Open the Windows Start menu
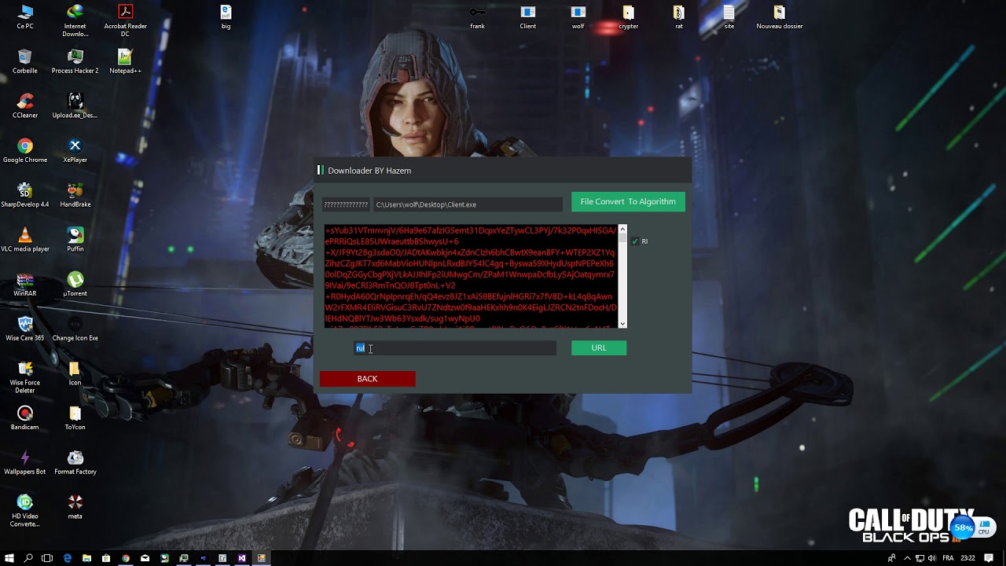This screenshot has width=1006, height=566. (x=9, y=558)
